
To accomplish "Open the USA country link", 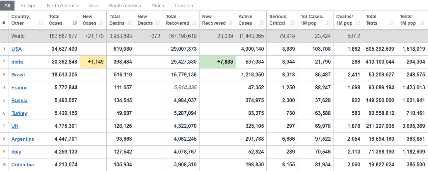I will 16,49.
